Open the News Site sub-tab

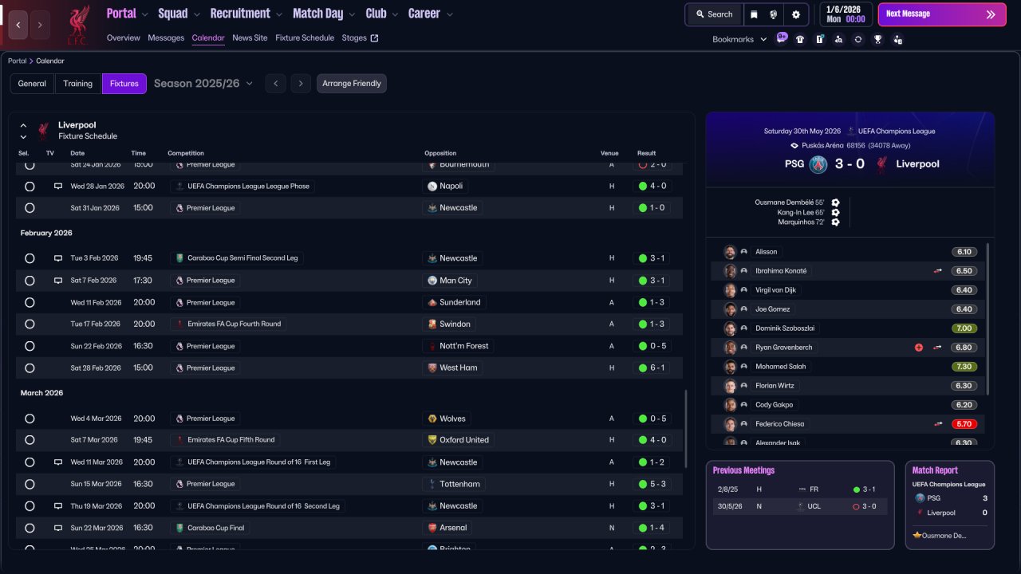click(x=250, y=38)
